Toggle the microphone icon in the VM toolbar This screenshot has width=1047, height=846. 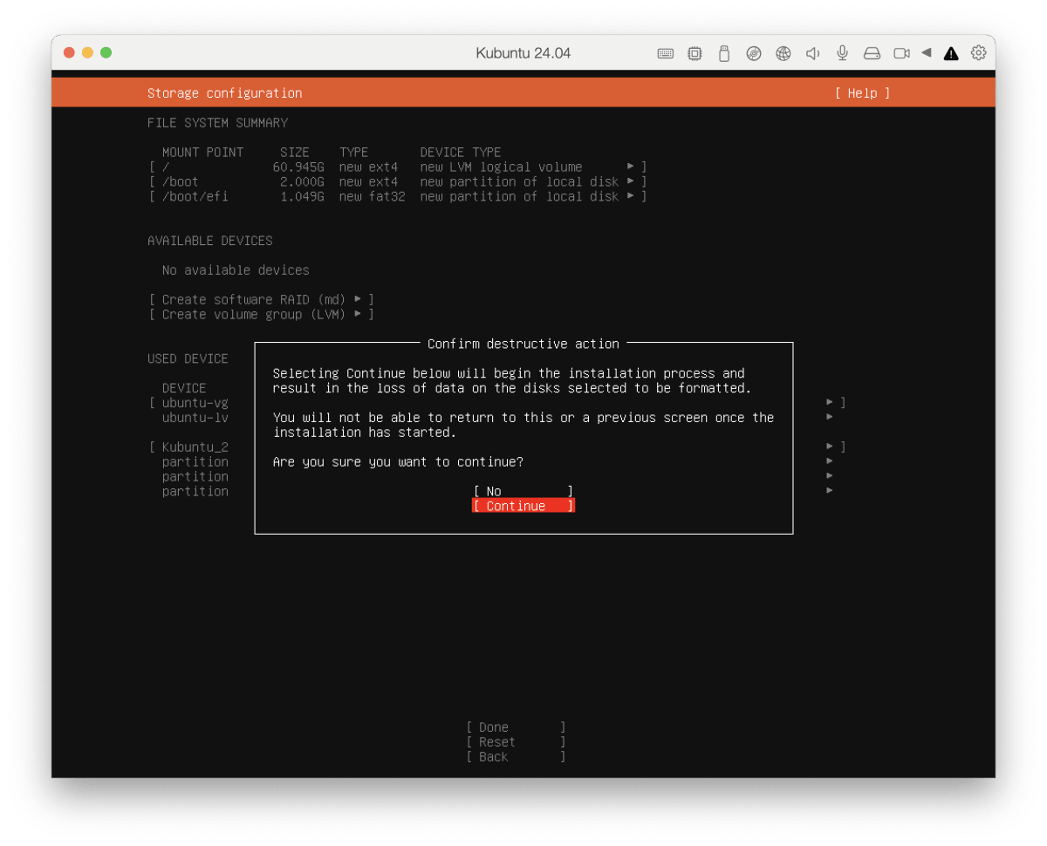(x=842, y=53)
